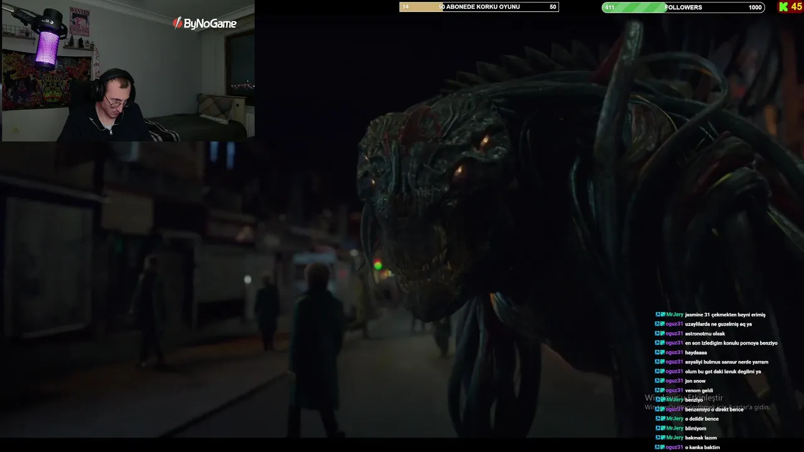The width and height of the screenshot is (804, 452).
Task: Click MrJery username beside 'bilmiyom'
Action: pyautogui.click(x=674, y=428)
